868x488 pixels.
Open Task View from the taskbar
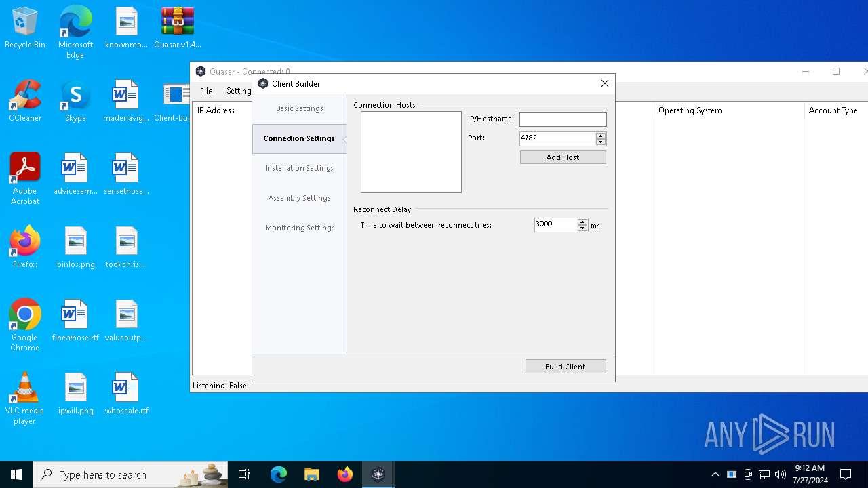(244, 474)
